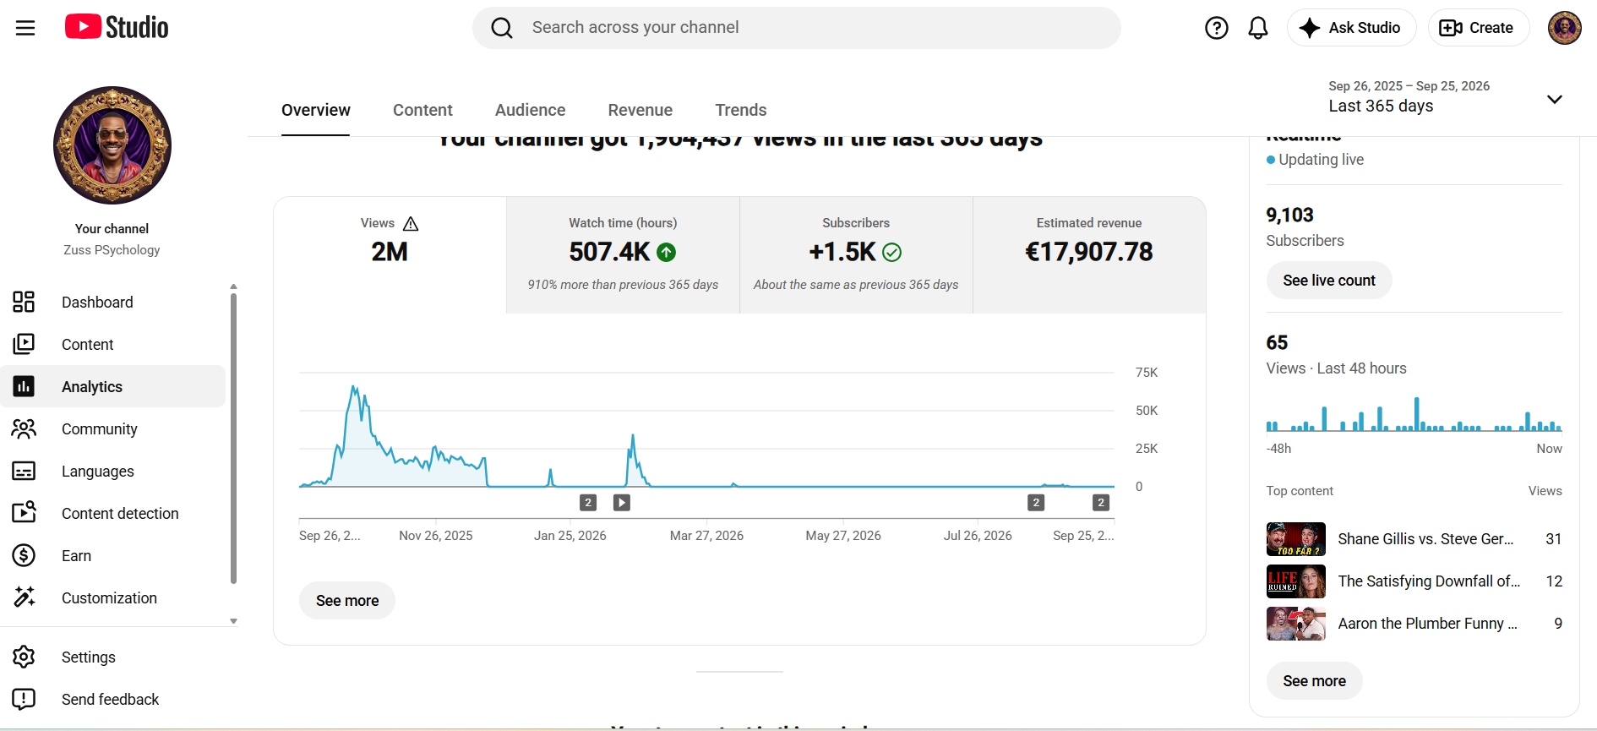Click the See live count button
1597x731 pixels.
1328,280
